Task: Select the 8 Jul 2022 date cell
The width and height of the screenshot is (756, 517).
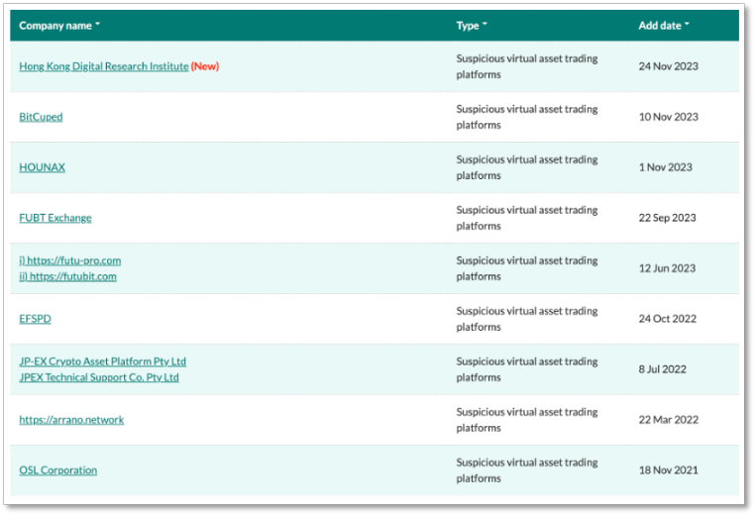Action: [x=662, y=369]
